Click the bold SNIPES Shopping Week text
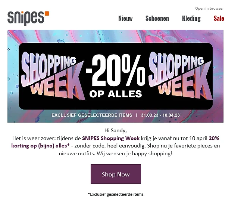This screenshot has height=198, width=244. (x=111, y=138)
